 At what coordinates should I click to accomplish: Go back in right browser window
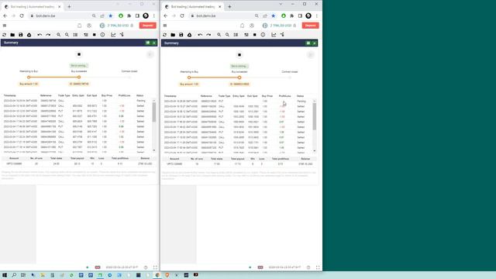[165, 15]
